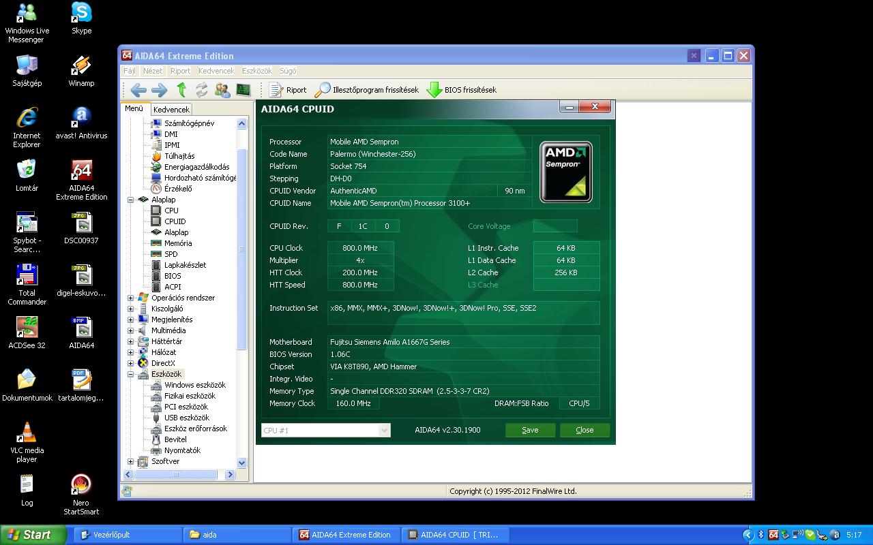Viewport: 873px width, 545px height.
Task: Open the Skype desktop icon
Action: click(81, 18)
